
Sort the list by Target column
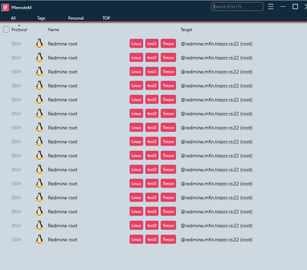pyautogui.click(x=186, y=30)
